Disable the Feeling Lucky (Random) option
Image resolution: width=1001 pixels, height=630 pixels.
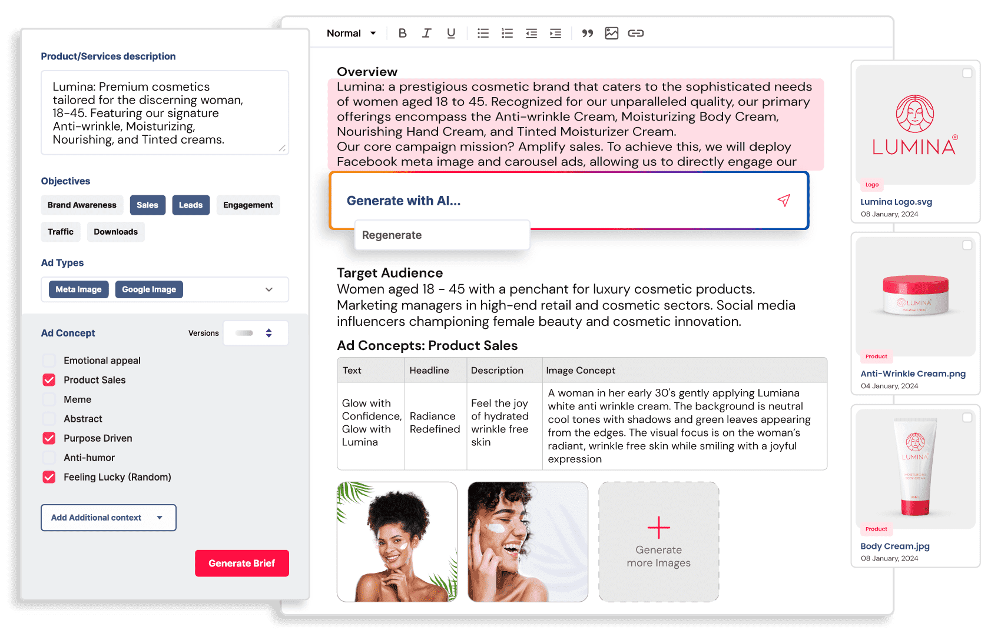49,477
